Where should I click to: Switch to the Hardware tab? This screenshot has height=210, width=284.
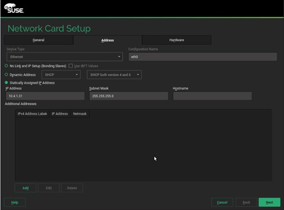pyautogui.click(x=177, y=40)
